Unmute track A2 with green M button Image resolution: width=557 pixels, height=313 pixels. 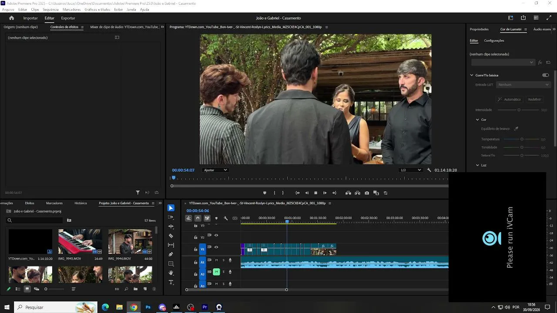(x=216, y=272)
